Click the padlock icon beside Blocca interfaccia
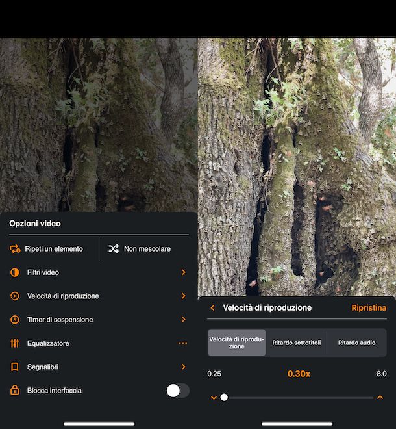This screenshot has height=429, width=396. (15, 390)
